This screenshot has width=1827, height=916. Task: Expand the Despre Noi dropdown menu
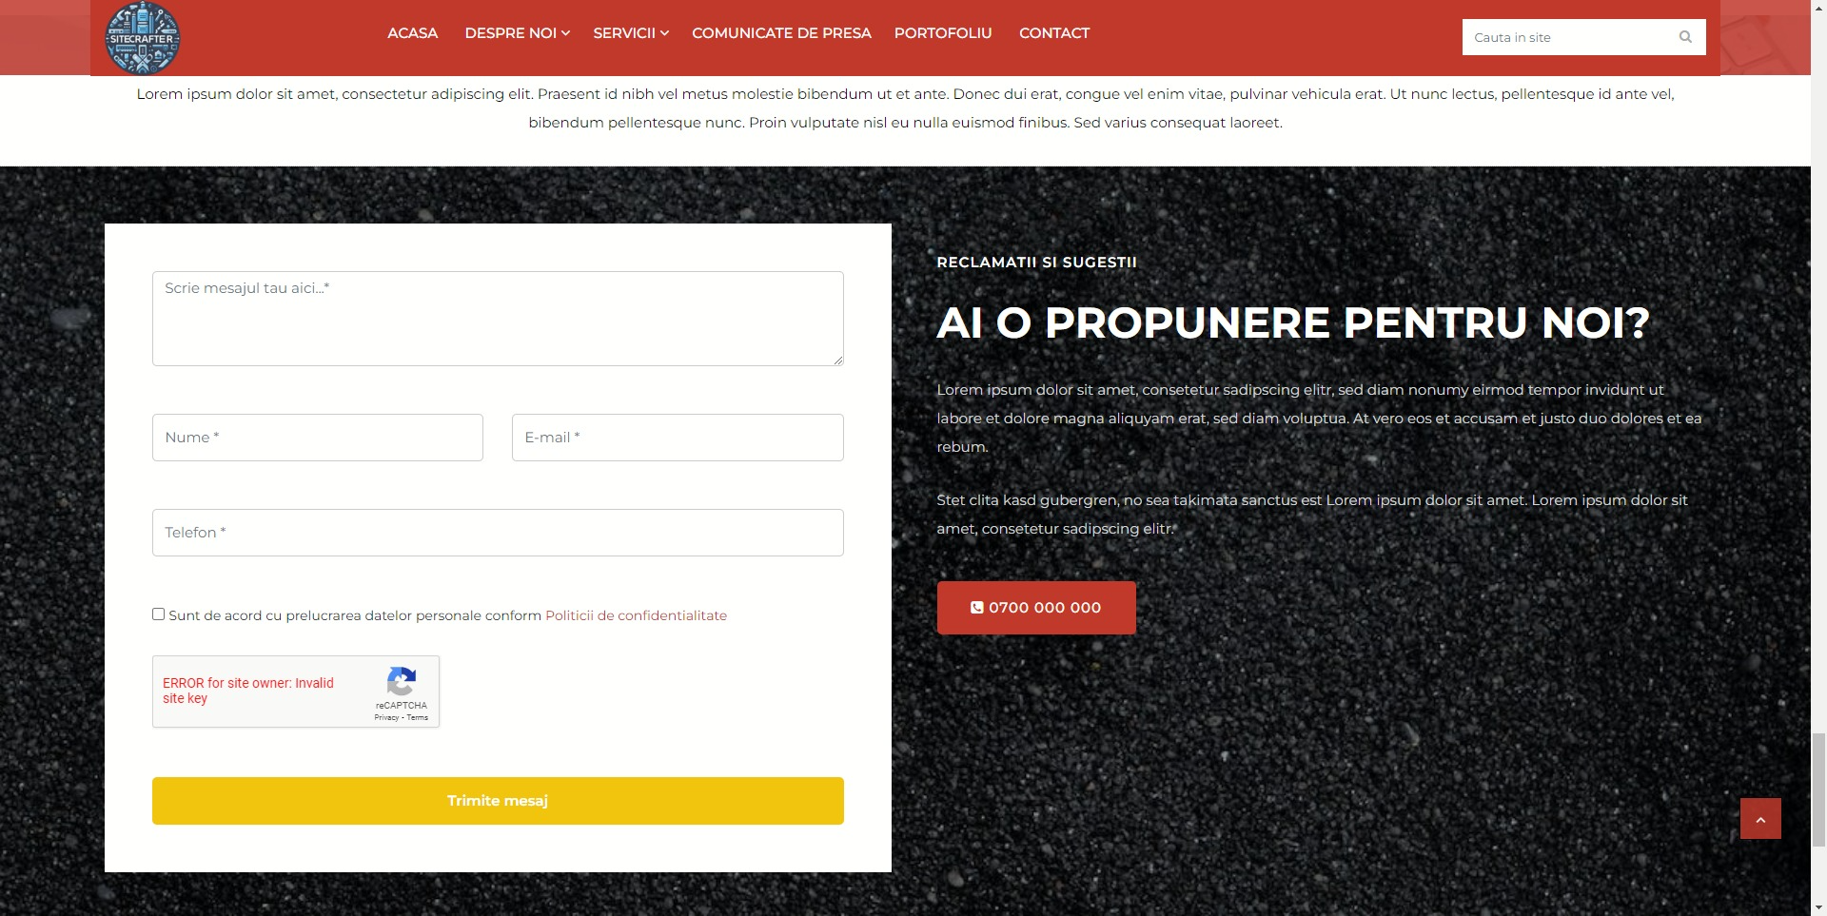click(517, 33)
